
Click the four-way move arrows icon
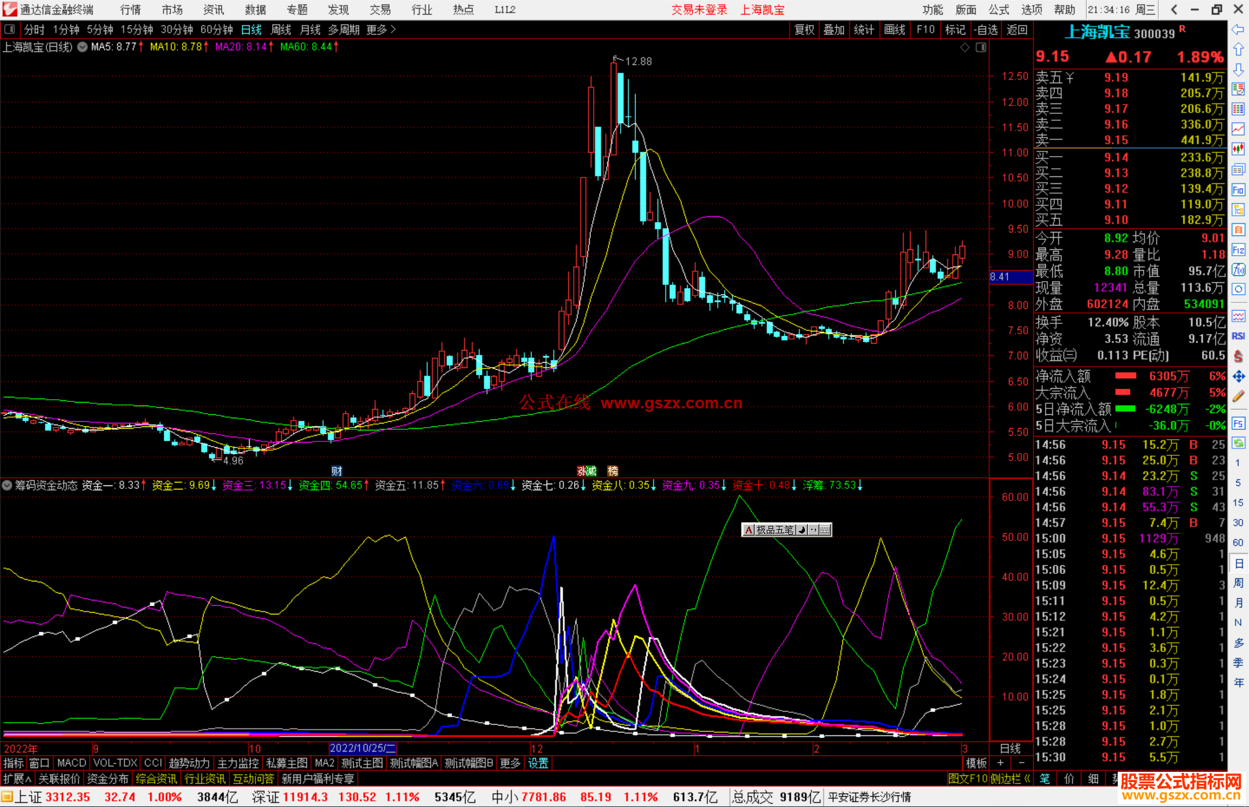[1238, 377]
